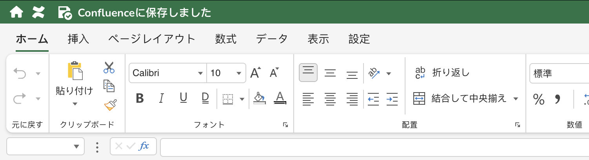
Task: Click the scissors Cut icon
Action: point(109,67)
